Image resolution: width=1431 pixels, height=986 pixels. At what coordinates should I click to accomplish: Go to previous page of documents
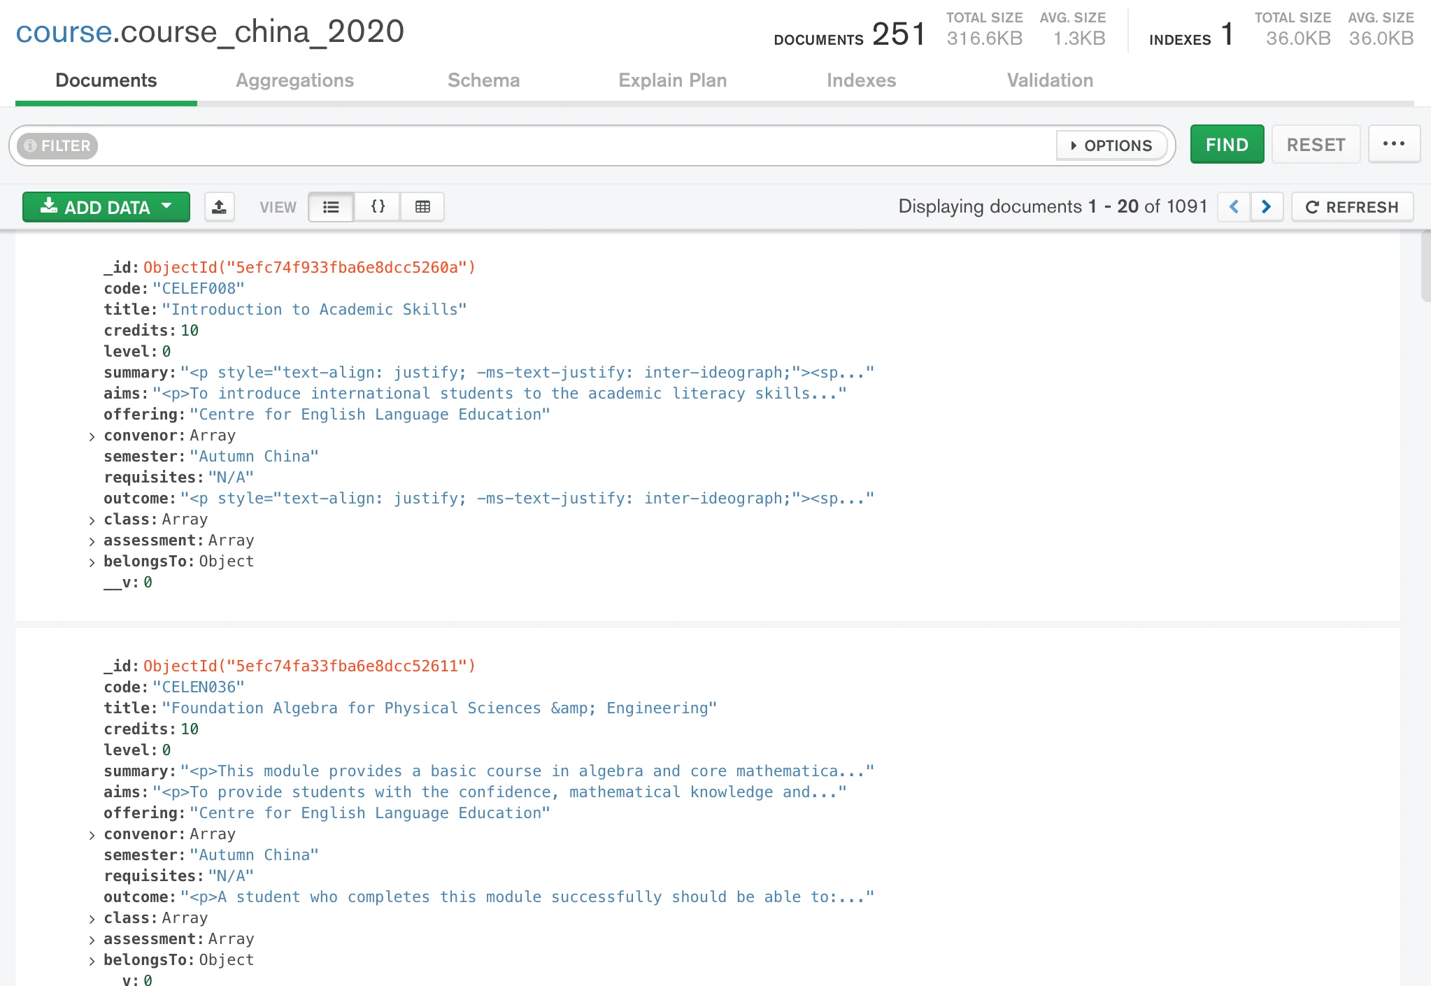(x=1234, y=207)
